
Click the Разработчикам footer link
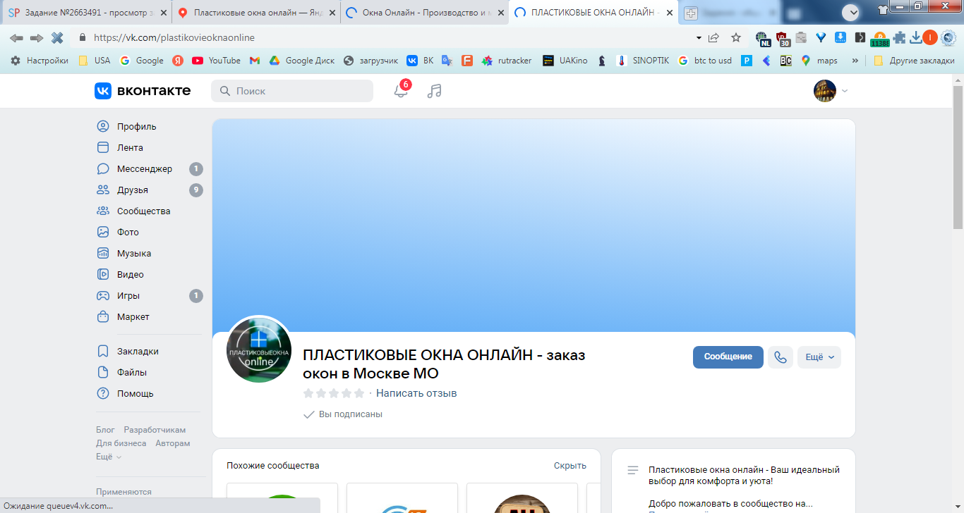(155, 430)
